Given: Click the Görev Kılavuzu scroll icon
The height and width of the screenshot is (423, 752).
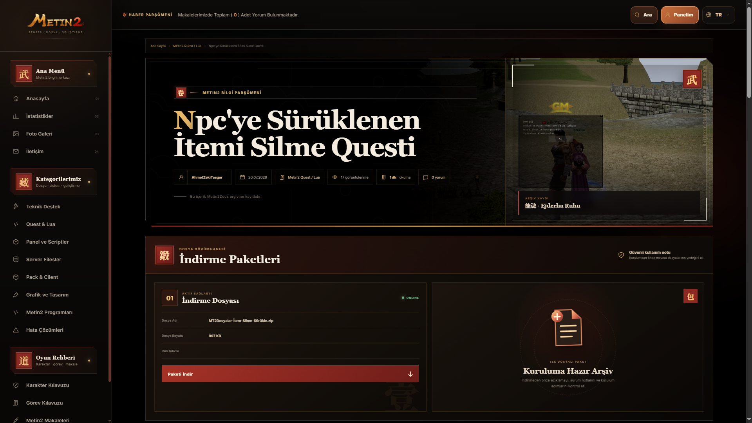Looking at the screenshot, I should [x=16, y=403].
